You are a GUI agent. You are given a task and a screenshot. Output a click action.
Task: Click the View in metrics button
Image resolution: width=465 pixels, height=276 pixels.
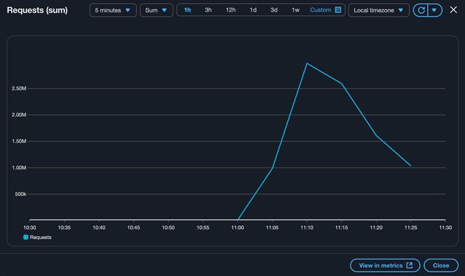[385, 266]
